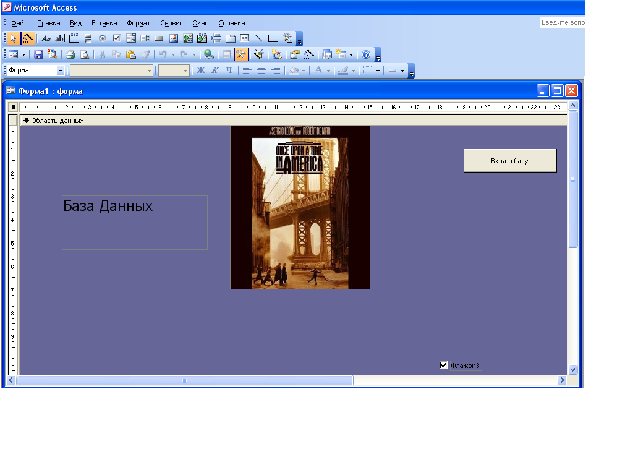Open the Вставка menu
Image resolution: width=633 pixels, height=475 pixels.
[x=104, y=23]
